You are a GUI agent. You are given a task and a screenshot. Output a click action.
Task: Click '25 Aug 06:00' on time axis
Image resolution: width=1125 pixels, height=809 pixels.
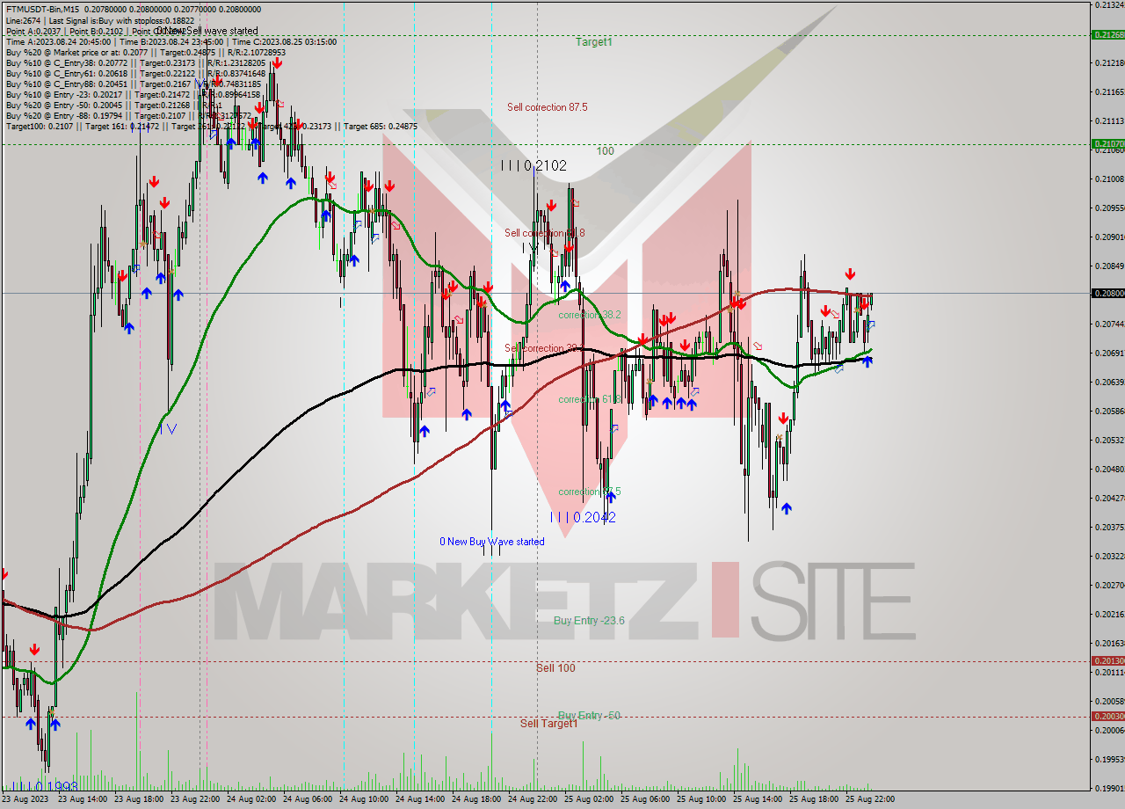coord(645,800)
